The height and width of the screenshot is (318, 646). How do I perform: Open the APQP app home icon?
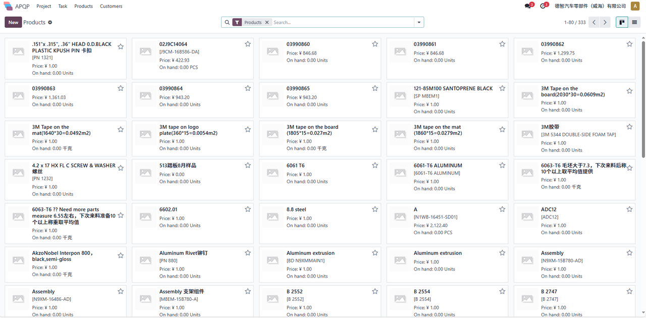(8, 6)
